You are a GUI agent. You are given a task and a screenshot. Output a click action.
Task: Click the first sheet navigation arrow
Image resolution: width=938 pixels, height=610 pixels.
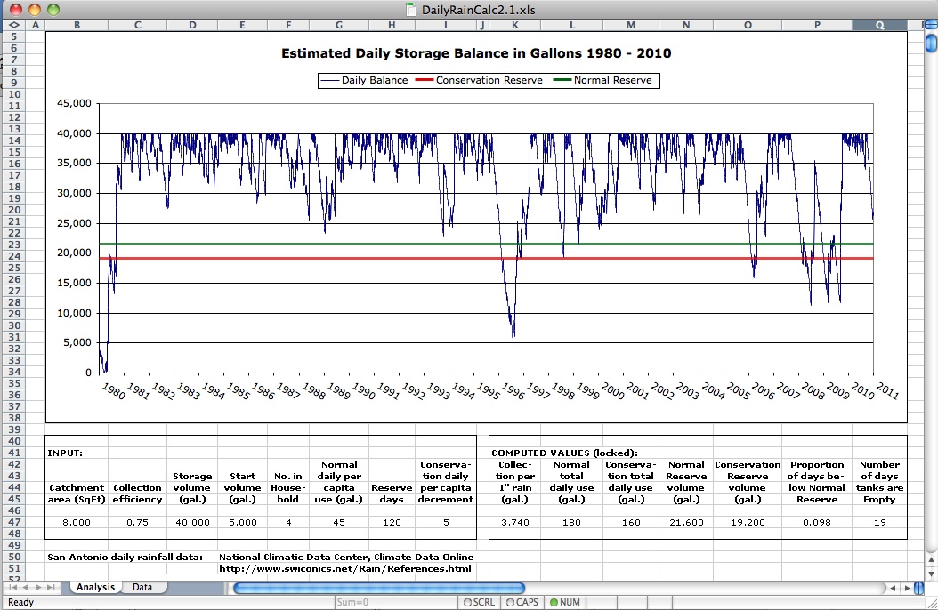[x=12, y=588]
